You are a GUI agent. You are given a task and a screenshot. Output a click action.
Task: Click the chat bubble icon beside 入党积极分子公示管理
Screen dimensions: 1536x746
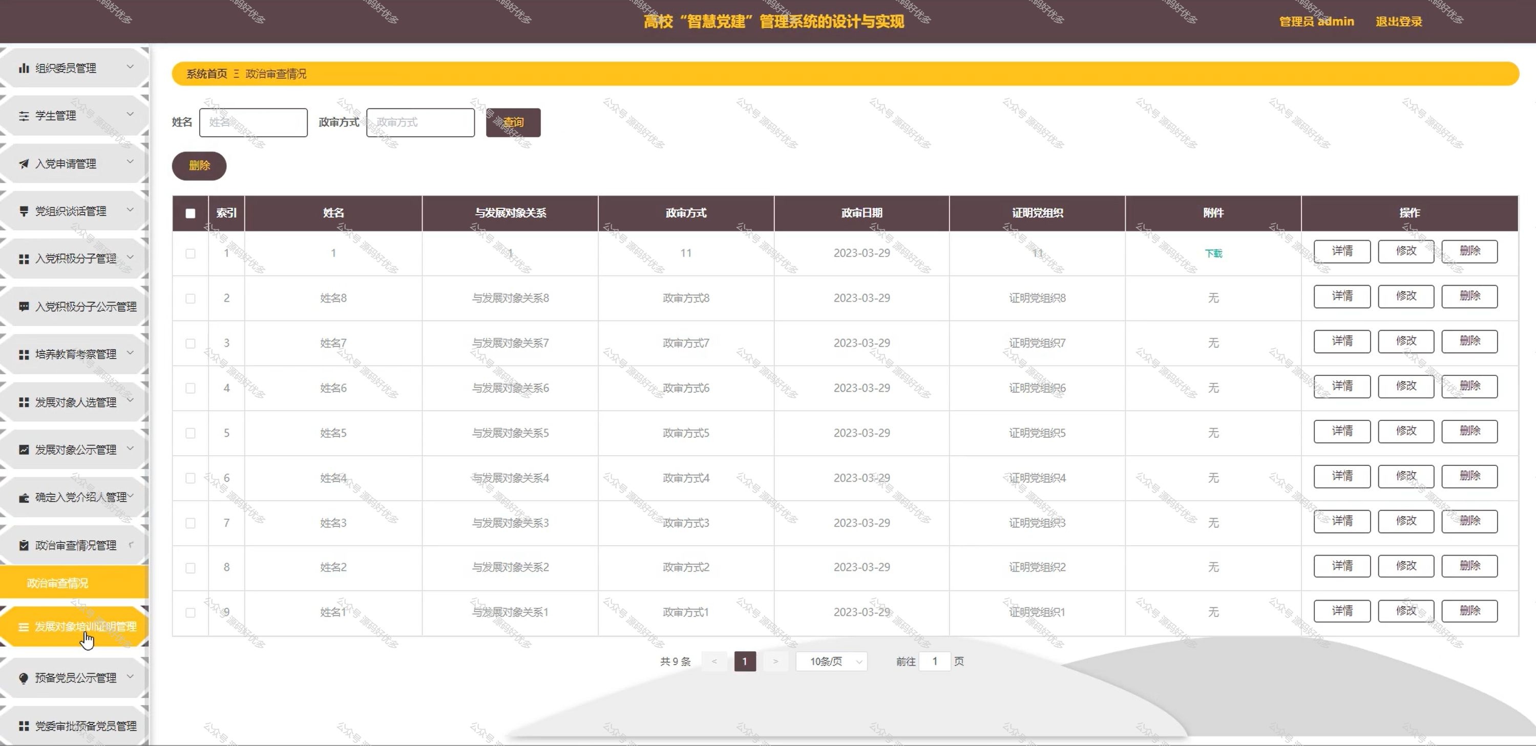pos(24,307)
